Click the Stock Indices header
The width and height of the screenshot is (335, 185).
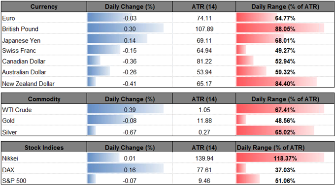tap(44, 148)
